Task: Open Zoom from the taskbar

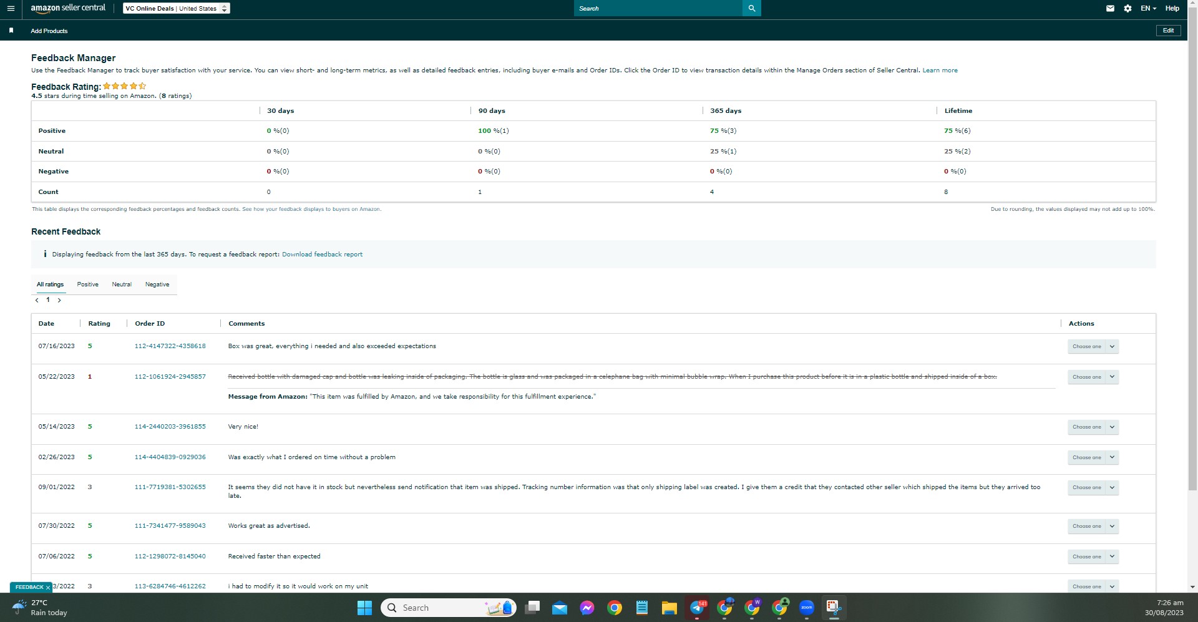Action: (x=807, y=608)
